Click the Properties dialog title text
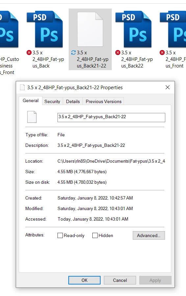This screenshot has width=186, height=296. click(75, 87)
